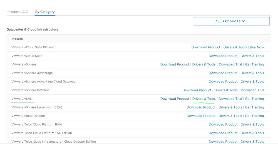Open the ALL PRODUCTS dropdown

click(x=232, y=21)
